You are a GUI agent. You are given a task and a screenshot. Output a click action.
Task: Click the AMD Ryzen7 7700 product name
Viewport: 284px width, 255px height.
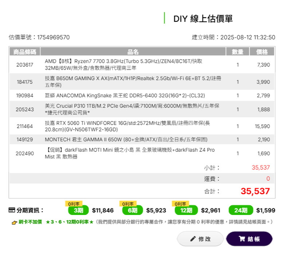(x=123, y=64)
